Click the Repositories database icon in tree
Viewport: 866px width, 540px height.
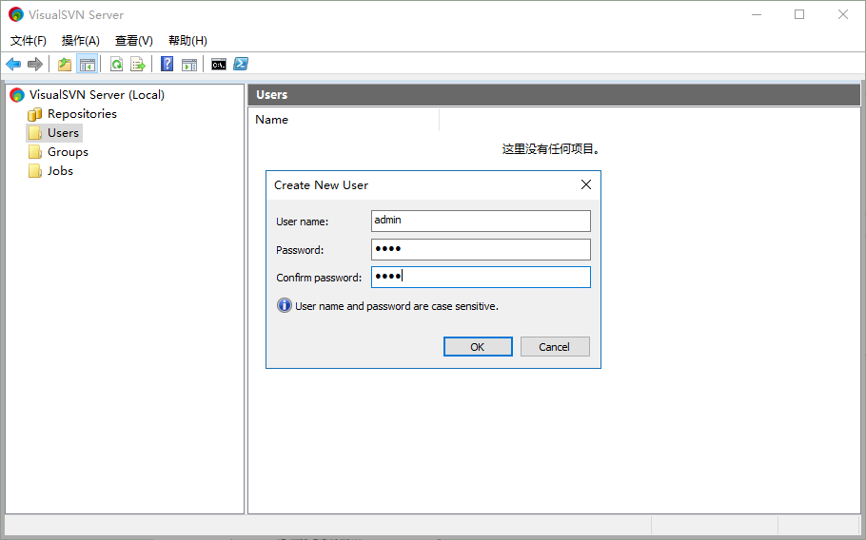(35, 114)
